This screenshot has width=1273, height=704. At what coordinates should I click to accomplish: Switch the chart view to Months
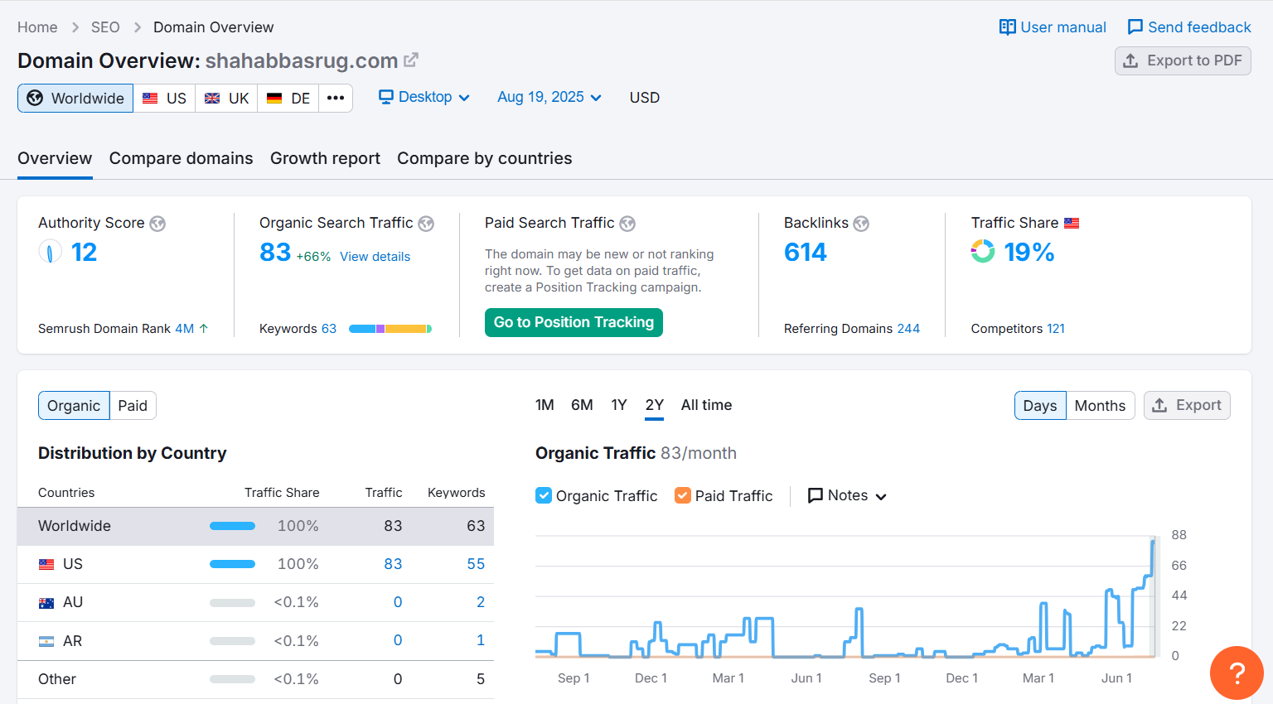[x=1100, y=405]
